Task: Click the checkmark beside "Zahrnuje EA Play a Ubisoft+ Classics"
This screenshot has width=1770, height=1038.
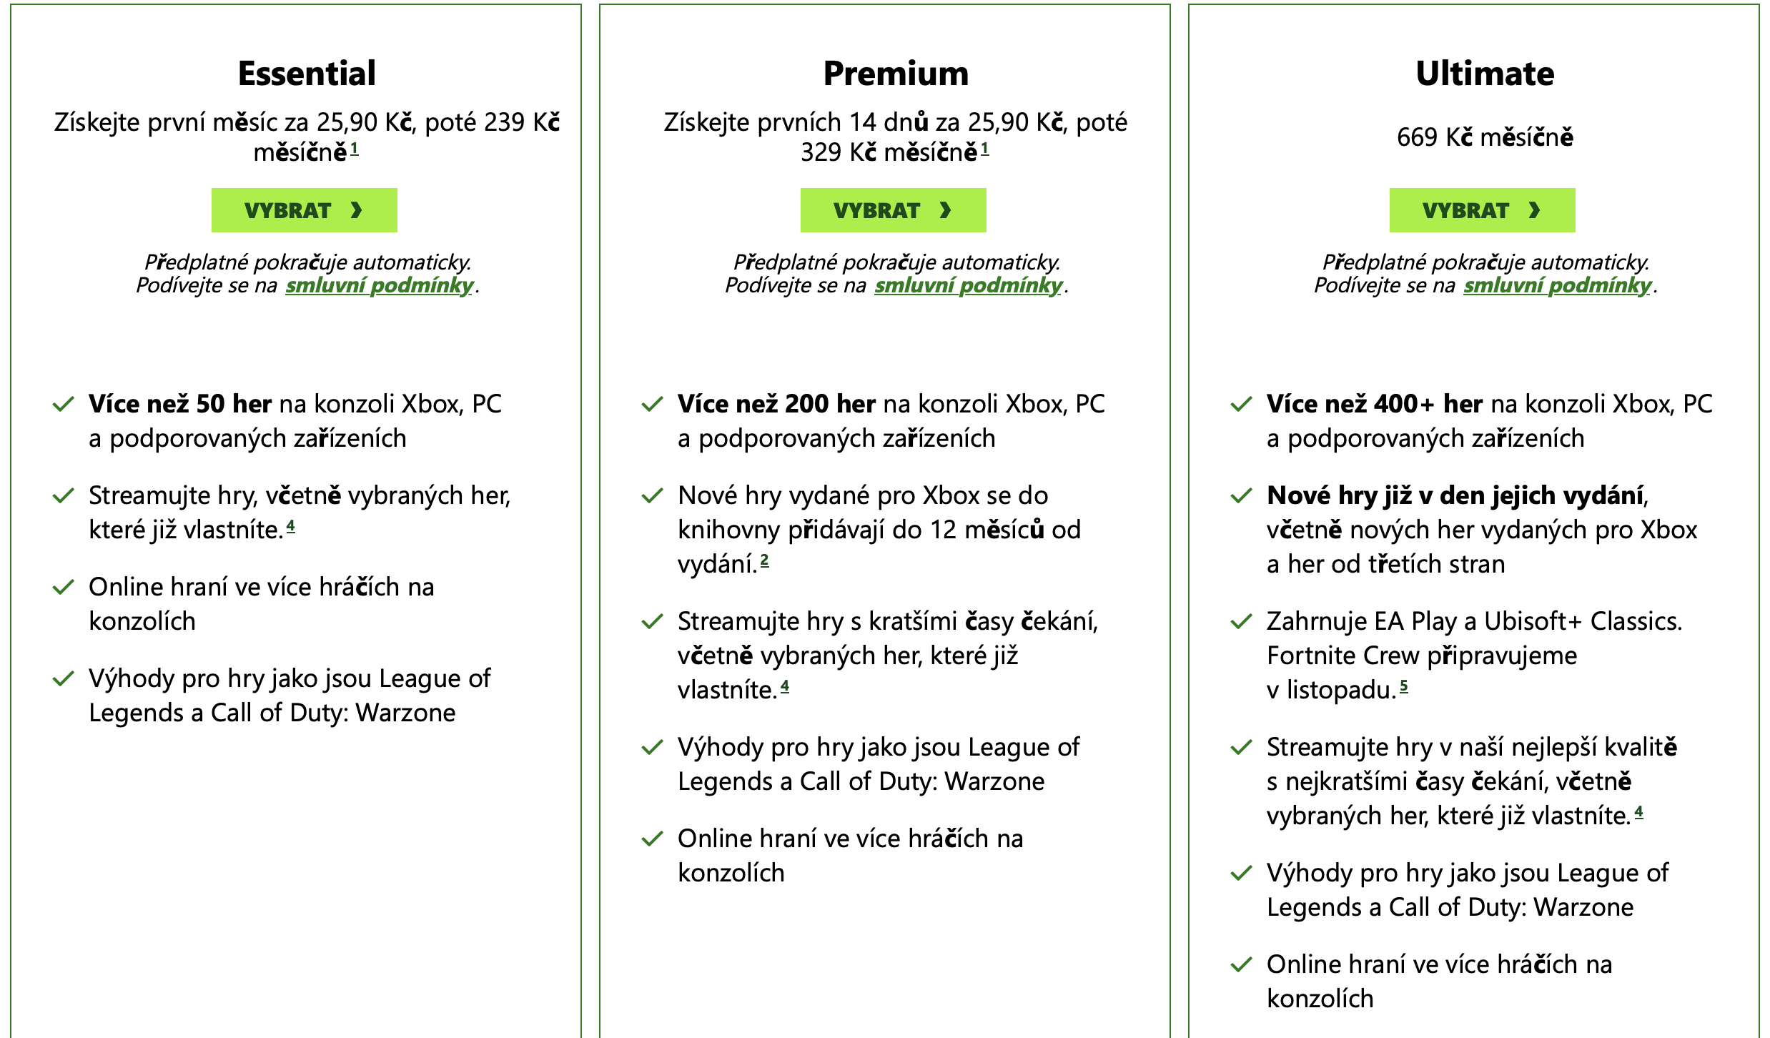Action: click(x=1242, y=621)
